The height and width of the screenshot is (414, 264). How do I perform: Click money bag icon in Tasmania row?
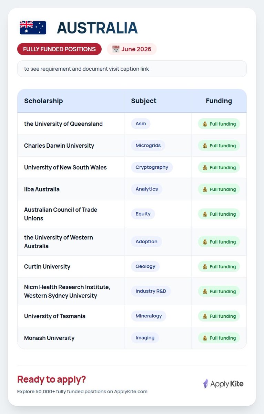point(205,316)
